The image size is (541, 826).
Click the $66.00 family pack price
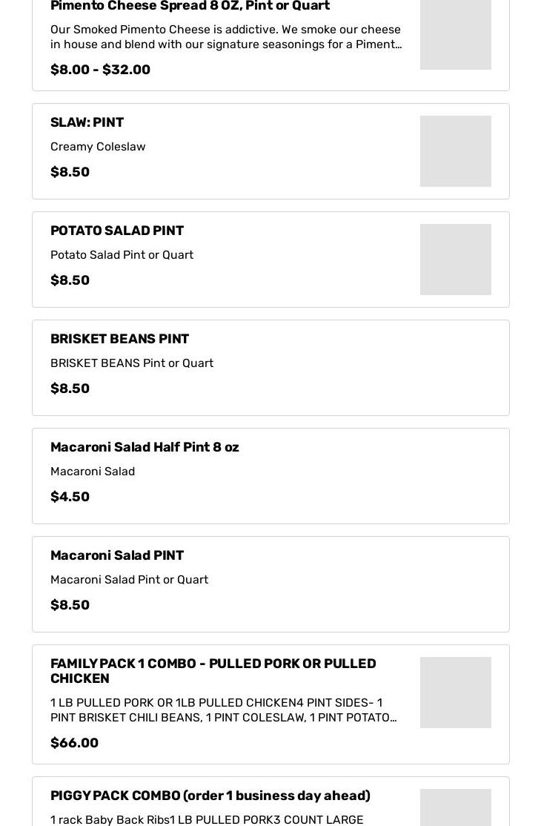[x=74, y=743]
